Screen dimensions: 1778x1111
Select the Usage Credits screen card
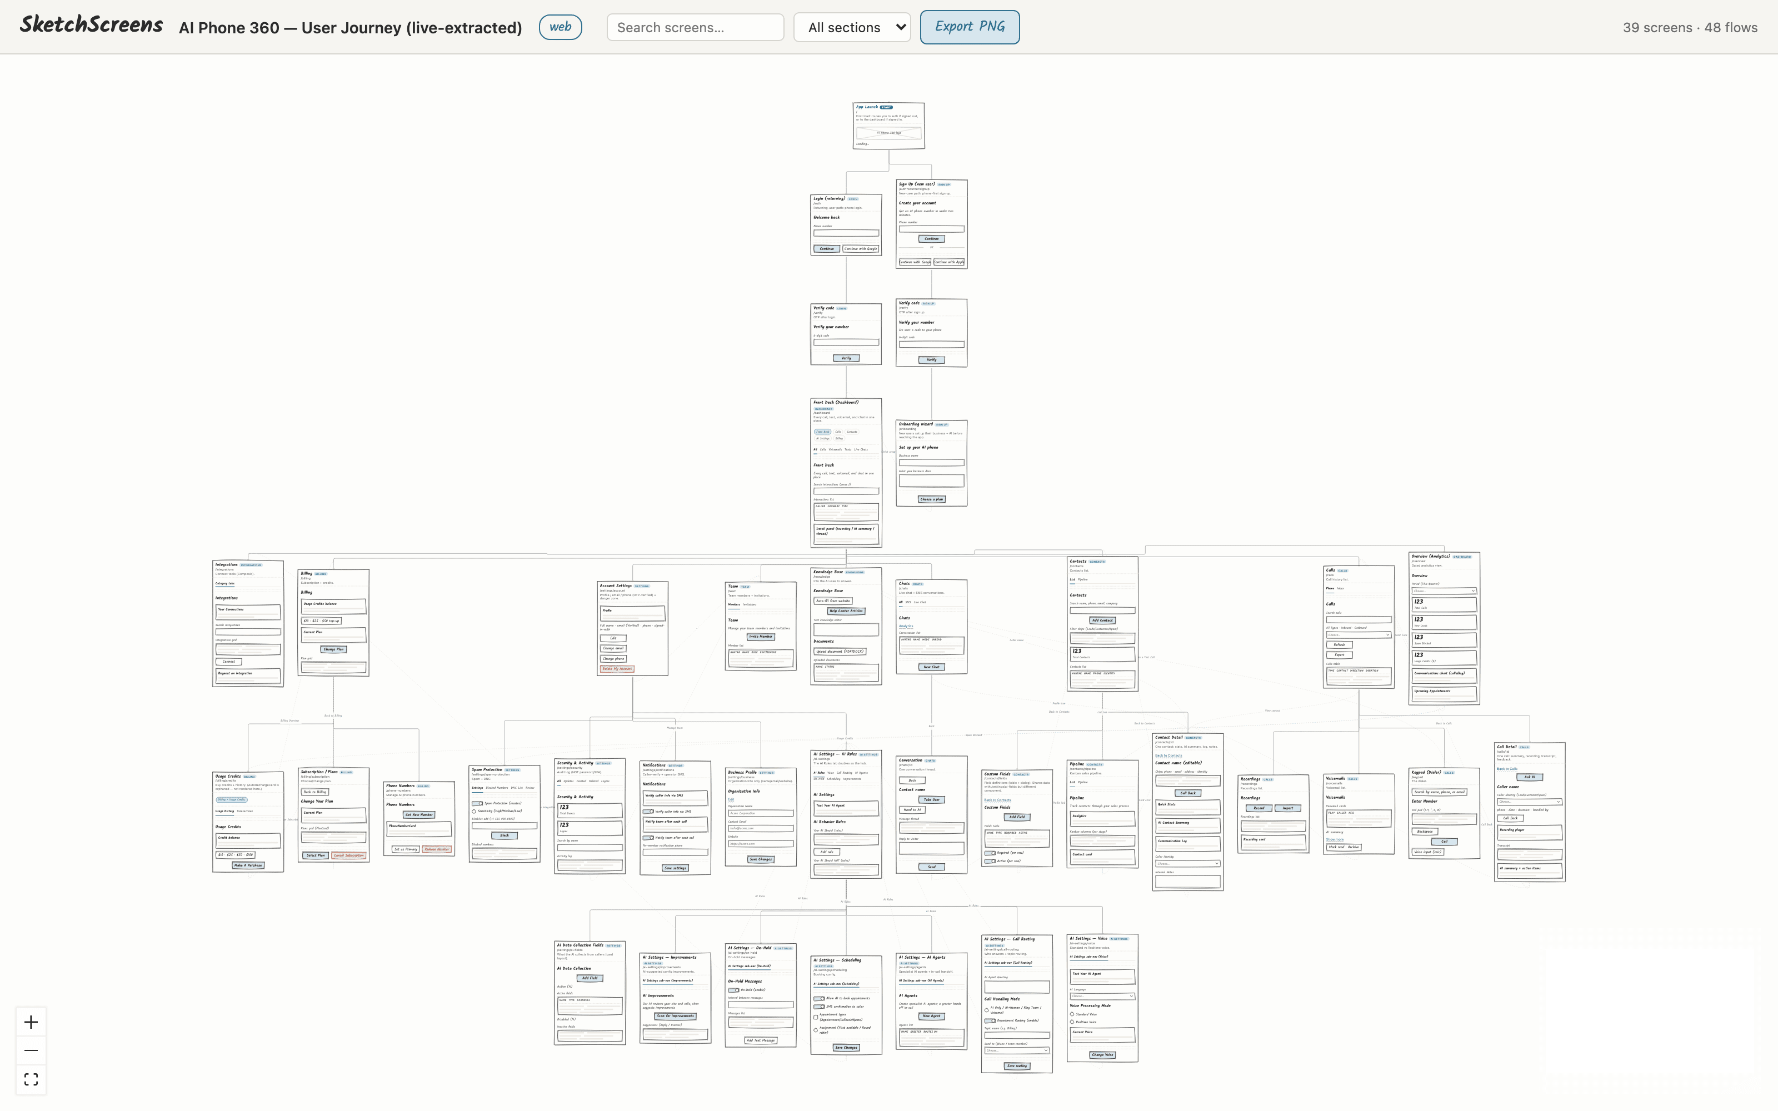[x=248, y=822]
